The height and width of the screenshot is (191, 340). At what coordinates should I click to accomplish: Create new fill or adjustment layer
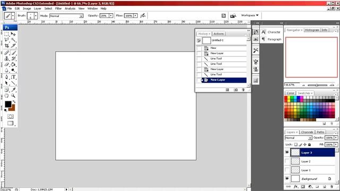(x=310, y=186)
